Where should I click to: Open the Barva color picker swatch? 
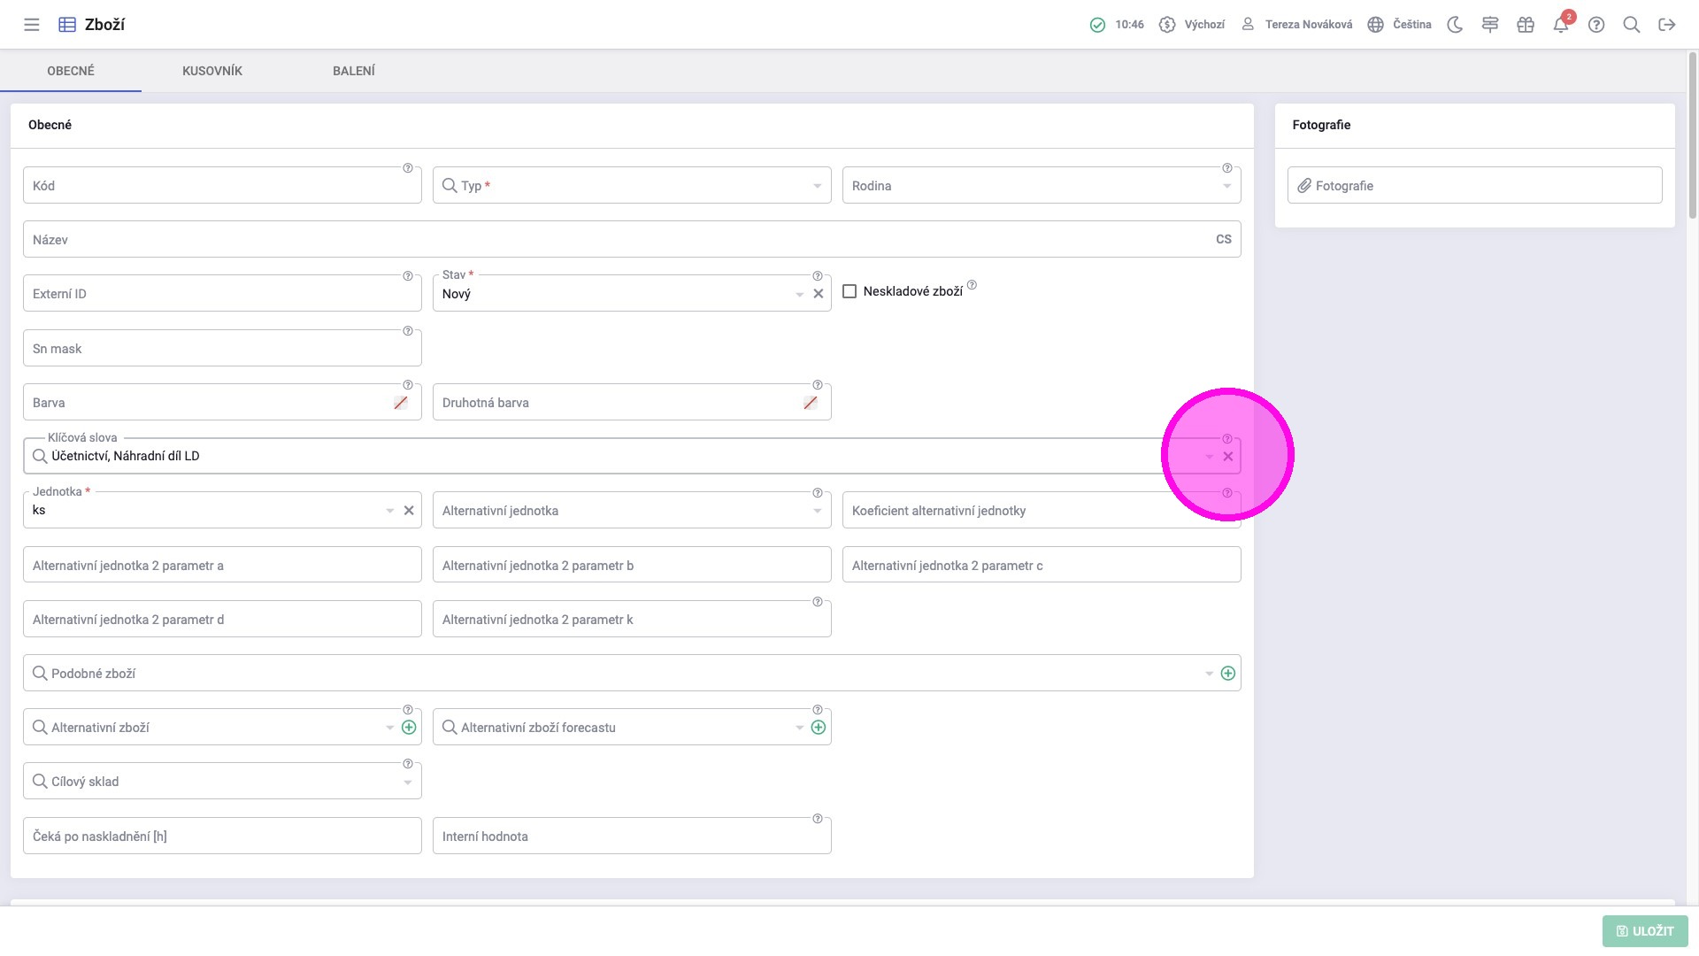[401, 403]
